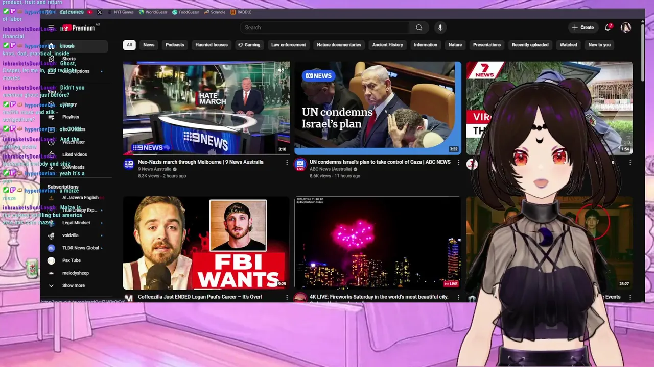The image size is (654, 367).
Task: Open FoodGuessr bookmark
Action: (185, 12)
